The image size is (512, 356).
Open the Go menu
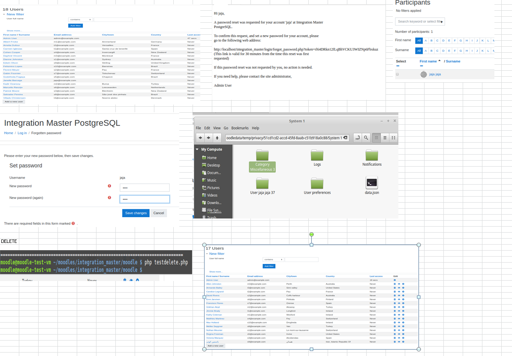tap(226, 128)
